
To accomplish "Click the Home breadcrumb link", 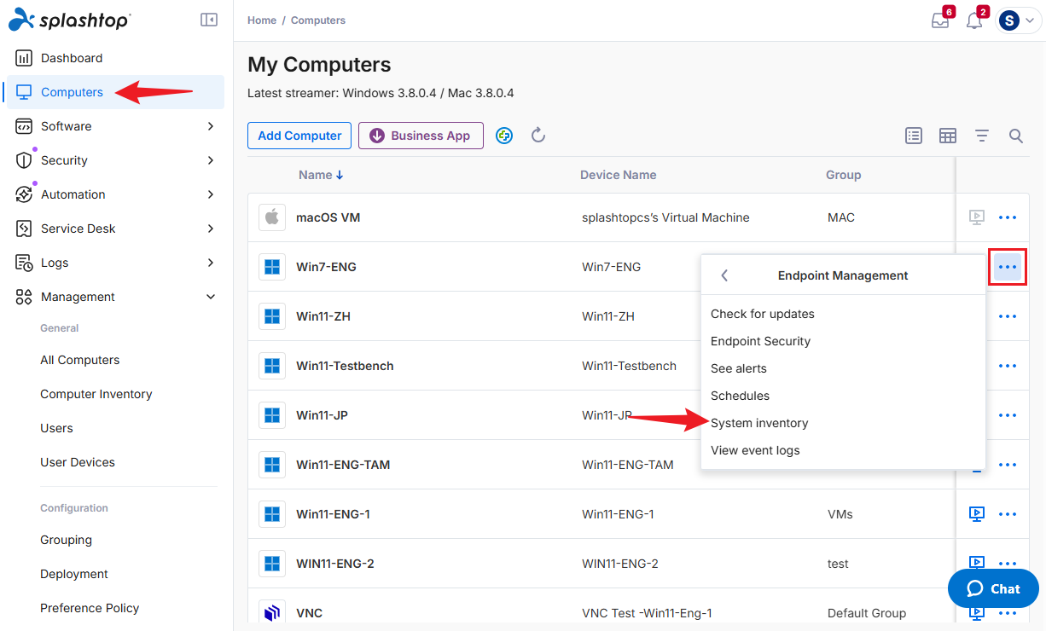I will [262, 20].
